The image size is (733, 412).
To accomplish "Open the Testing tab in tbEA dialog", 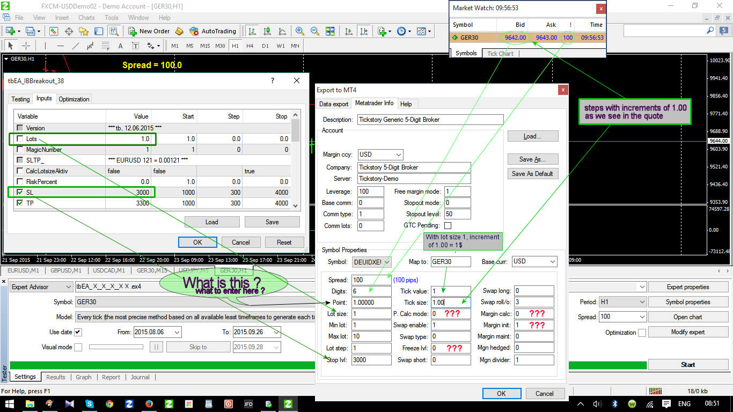I will point(20,99).
